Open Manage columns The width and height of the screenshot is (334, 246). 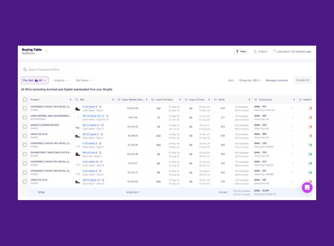click(x=277, y=80)
